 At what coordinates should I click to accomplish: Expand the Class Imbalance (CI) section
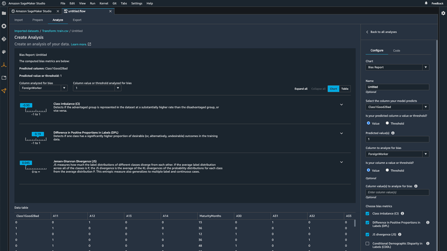341,105
